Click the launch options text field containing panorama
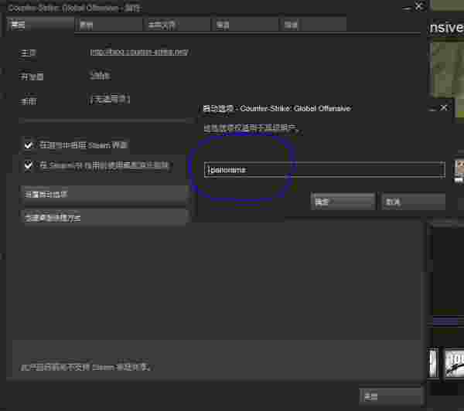Screen dimensions: 464x411 [x=325, y=170]
